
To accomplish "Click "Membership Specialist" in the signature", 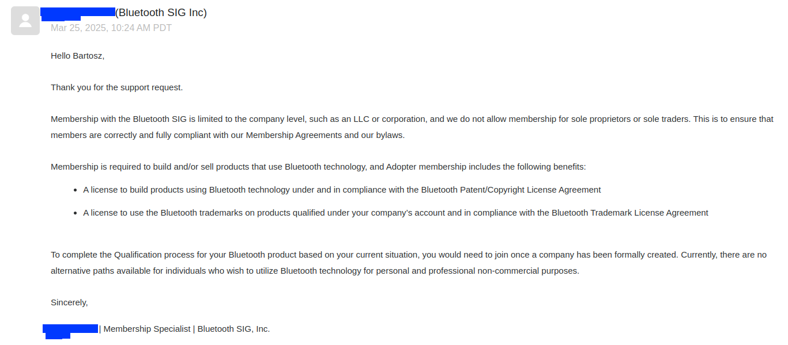I will pos(147,329).
